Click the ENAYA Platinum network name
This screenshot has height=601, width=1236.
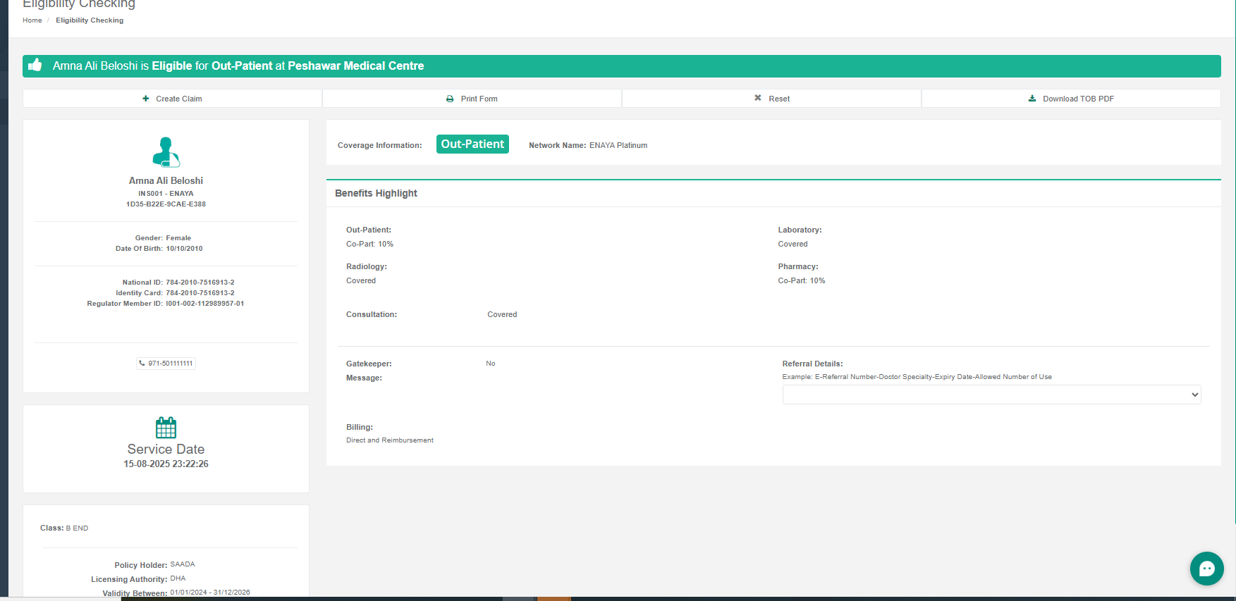618,145
